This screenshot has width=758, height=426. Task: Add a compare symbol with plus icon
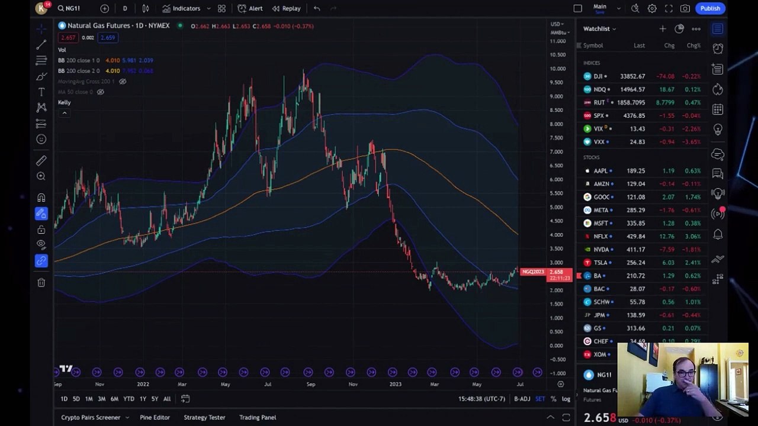click(x=104, y=8)
